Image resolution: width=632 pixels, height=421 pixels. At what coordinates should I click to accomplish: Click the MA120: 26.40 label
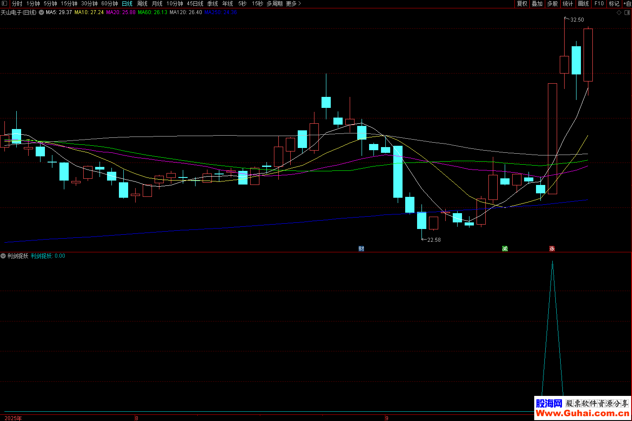186,12
